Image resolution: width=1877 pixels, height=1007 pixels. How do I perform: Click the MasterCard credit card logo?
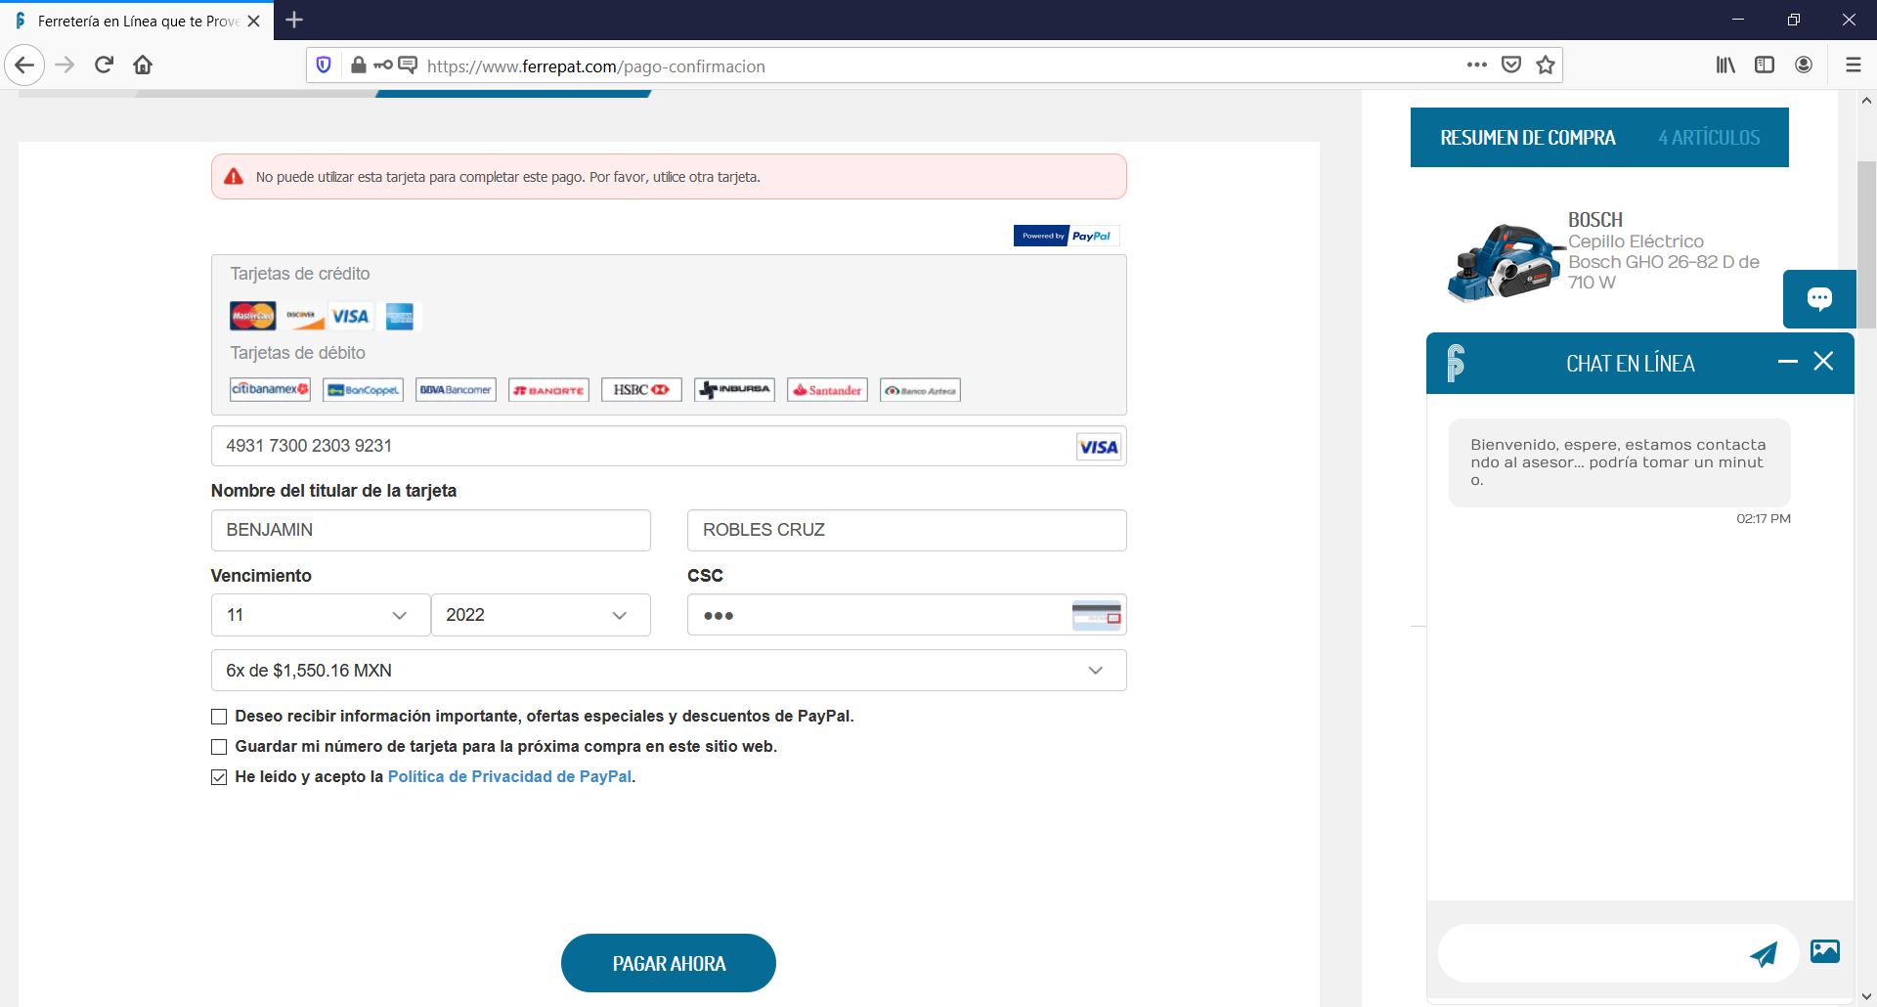click(x=253, y=316)
